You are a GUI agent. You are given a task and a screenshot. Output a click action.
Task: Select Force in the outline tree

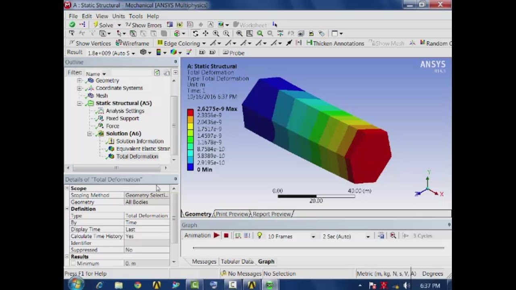click(x=112, y=126)
